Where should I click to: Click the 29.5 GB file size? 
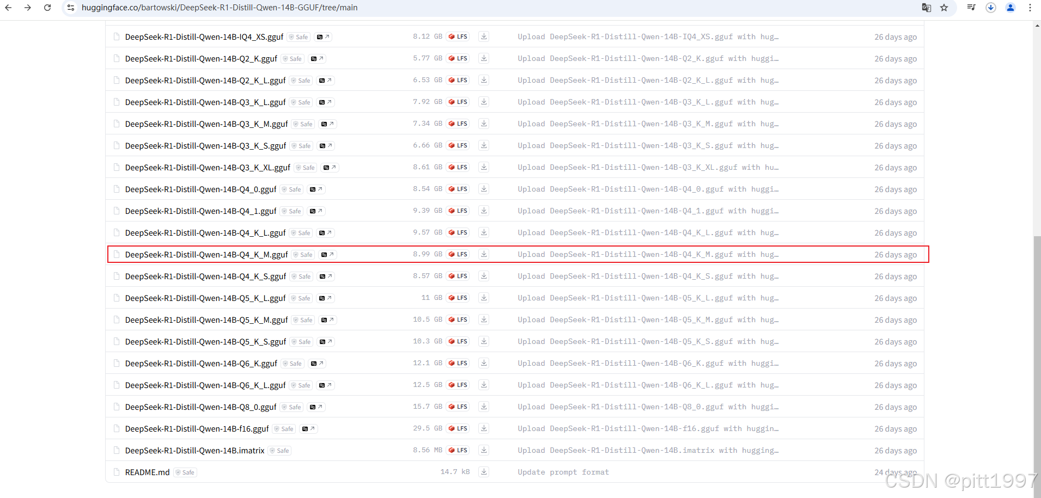point(428,428)
